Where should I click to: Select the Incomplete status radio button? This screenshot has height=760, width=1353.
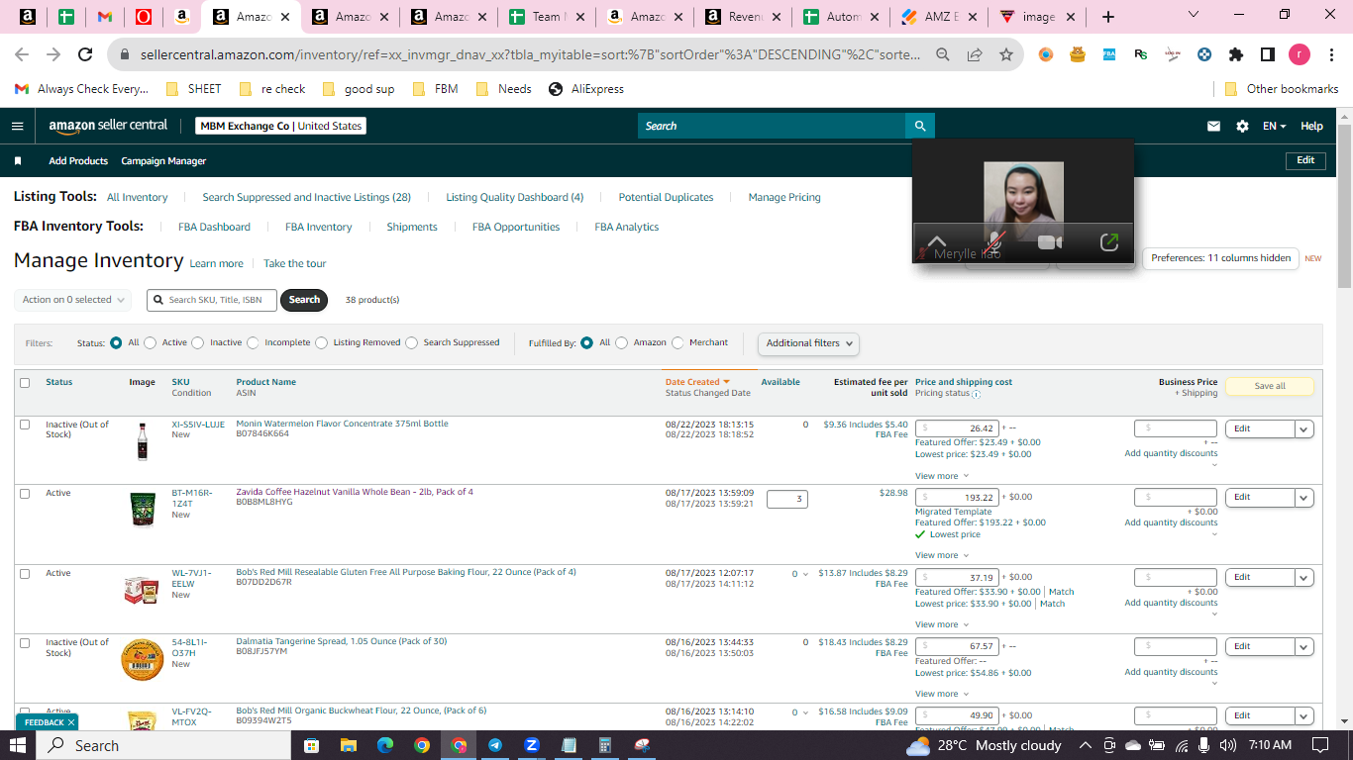(253, 343)
